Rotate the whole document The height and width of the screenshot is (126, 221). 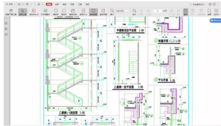73,12
